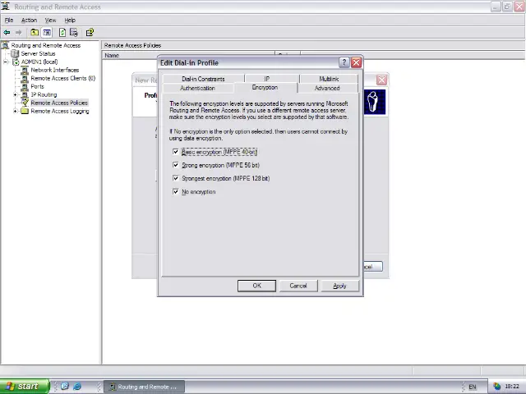This screenshot has width=526, height=394.
Task: Click the 18:22 clock in the system tray
Action: 511,387
